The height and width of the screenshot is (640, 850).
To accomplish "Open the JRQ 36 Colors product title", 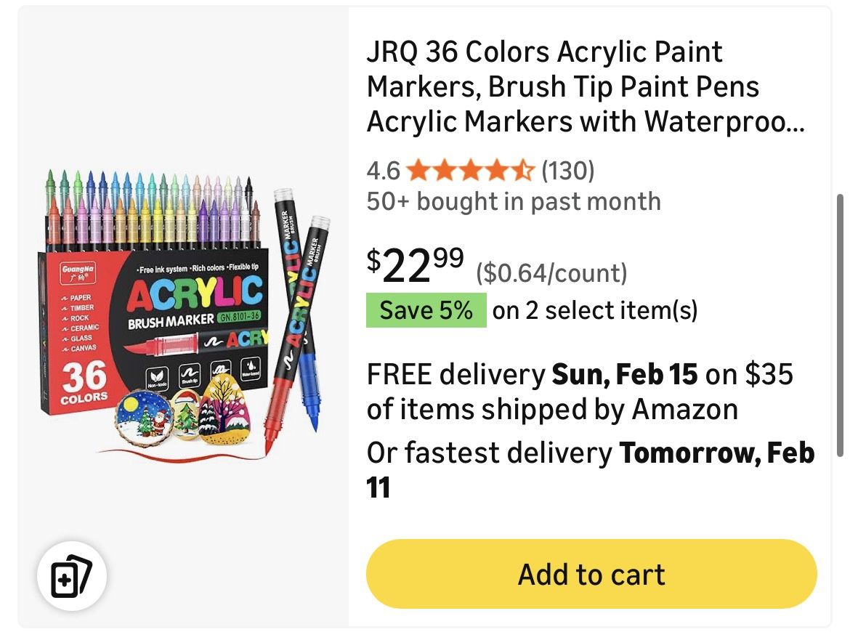I will click(585, 86).
